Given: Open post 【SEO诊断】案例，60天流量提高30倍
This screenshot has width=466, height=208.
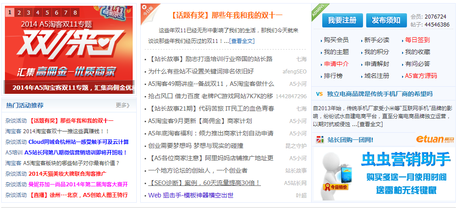Looking at the screenshot, I should click(205, 183).
